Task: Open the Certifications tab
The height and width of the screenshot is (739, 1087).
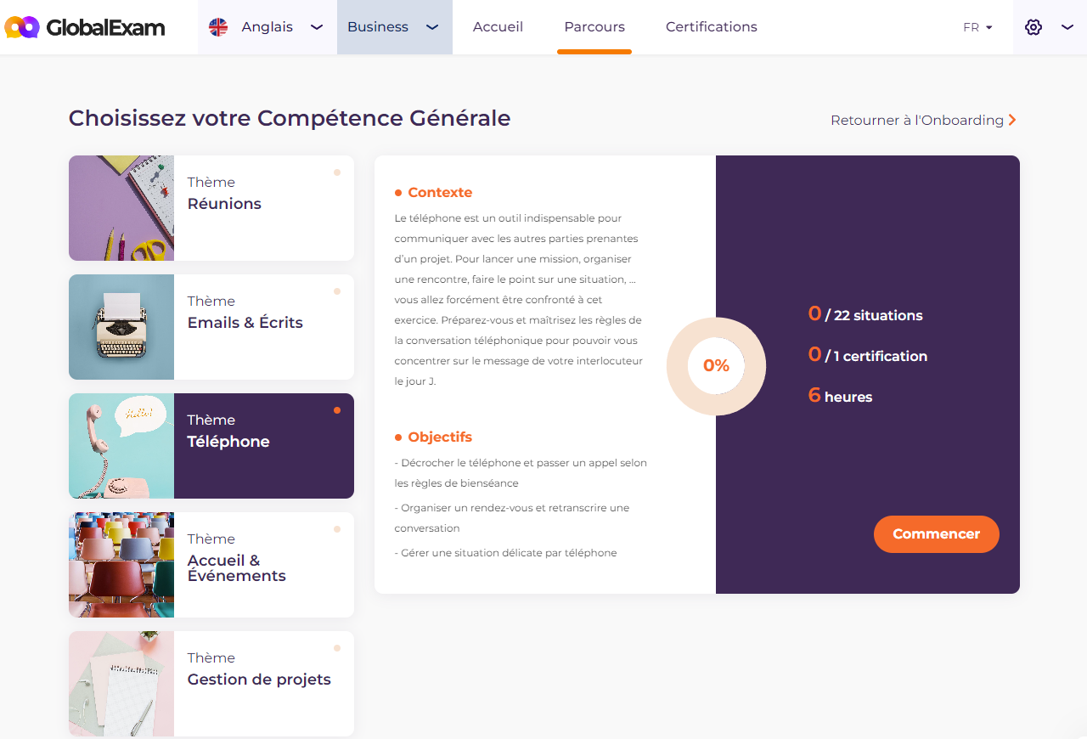Action: click(712, 27)
